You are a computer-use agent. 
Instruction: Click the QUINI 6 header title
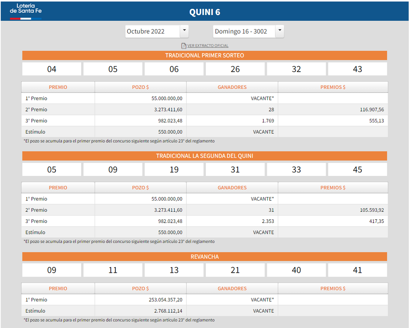[x=204, y=12]
